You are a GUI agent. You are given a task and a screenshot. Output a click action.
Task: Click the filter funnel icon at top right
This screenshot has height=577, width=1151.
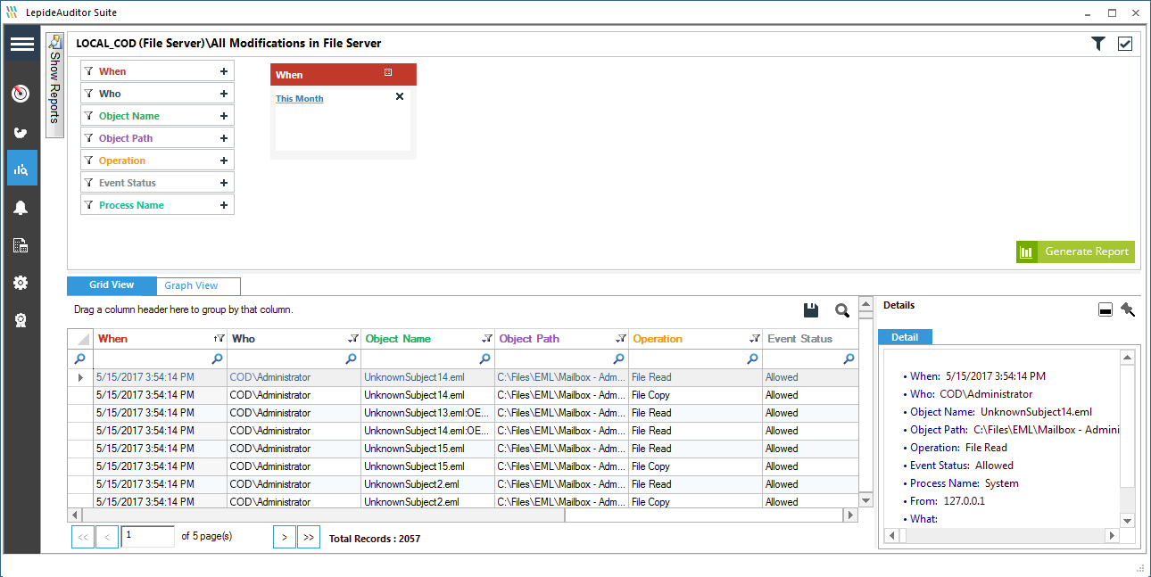pyautogui.click(x=1098, y=44)
